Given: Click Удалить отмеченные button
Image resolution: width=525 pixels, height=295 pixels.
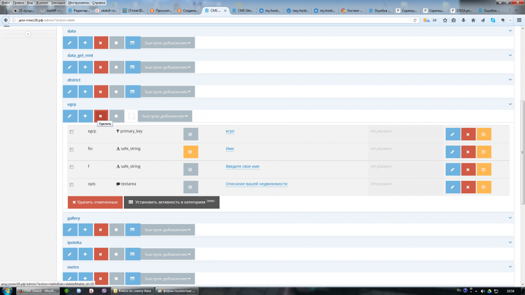Looking at the screenshot, I should tap(95, 202).
